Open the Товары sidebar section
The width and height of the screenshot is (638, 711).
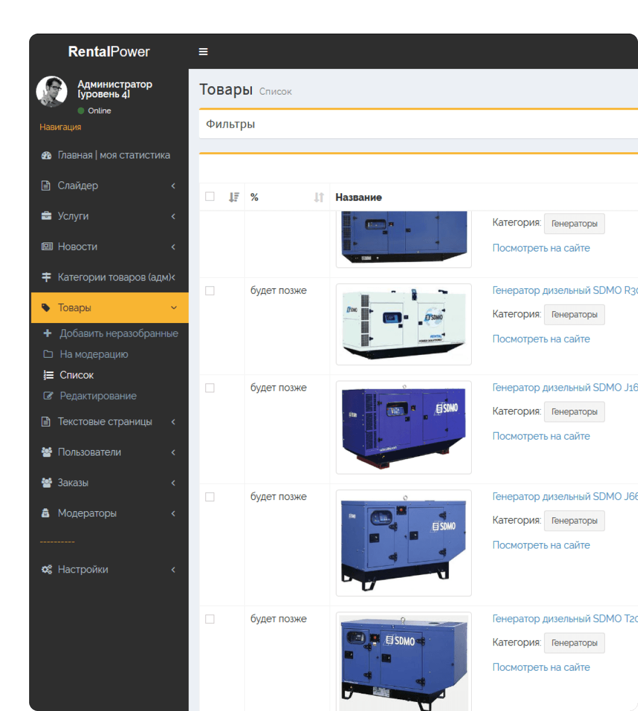click(110, 308)
